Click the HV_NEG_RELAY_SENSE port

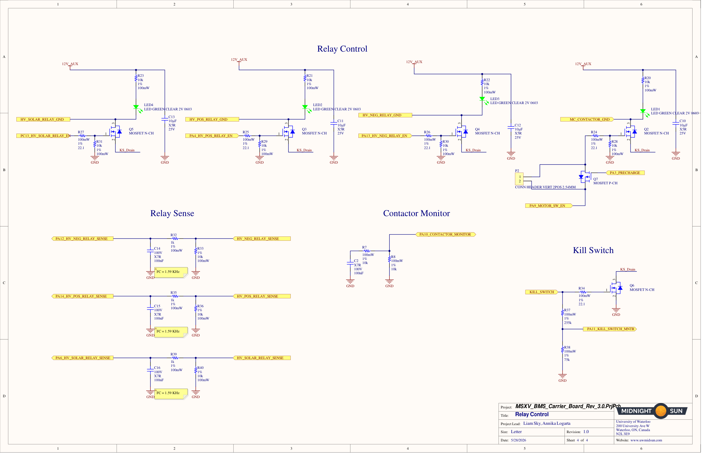pos(262,239)
